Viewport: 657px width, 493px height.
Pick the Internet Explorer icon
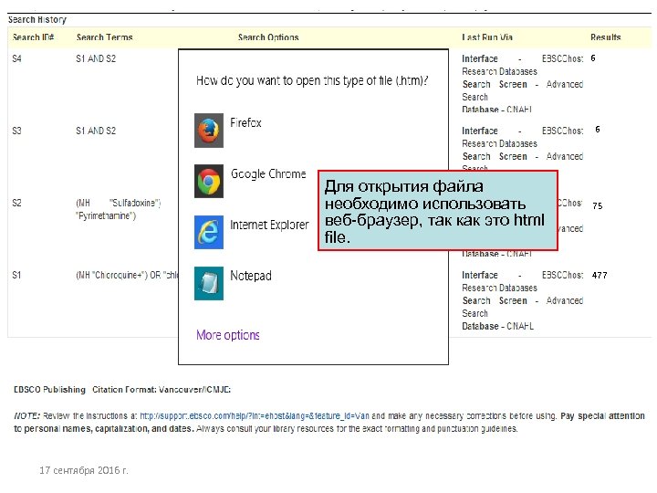click(209, 232)
